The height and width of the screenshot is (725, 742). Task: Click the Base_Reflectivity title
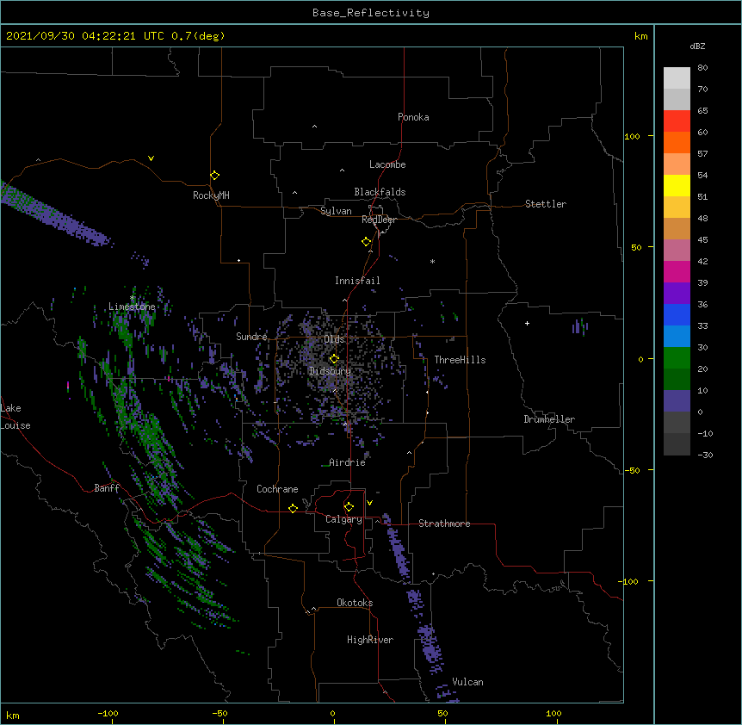371,13
